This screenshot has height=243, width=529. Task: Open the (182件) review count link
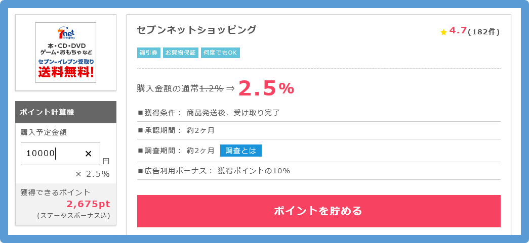click(484, 32)
